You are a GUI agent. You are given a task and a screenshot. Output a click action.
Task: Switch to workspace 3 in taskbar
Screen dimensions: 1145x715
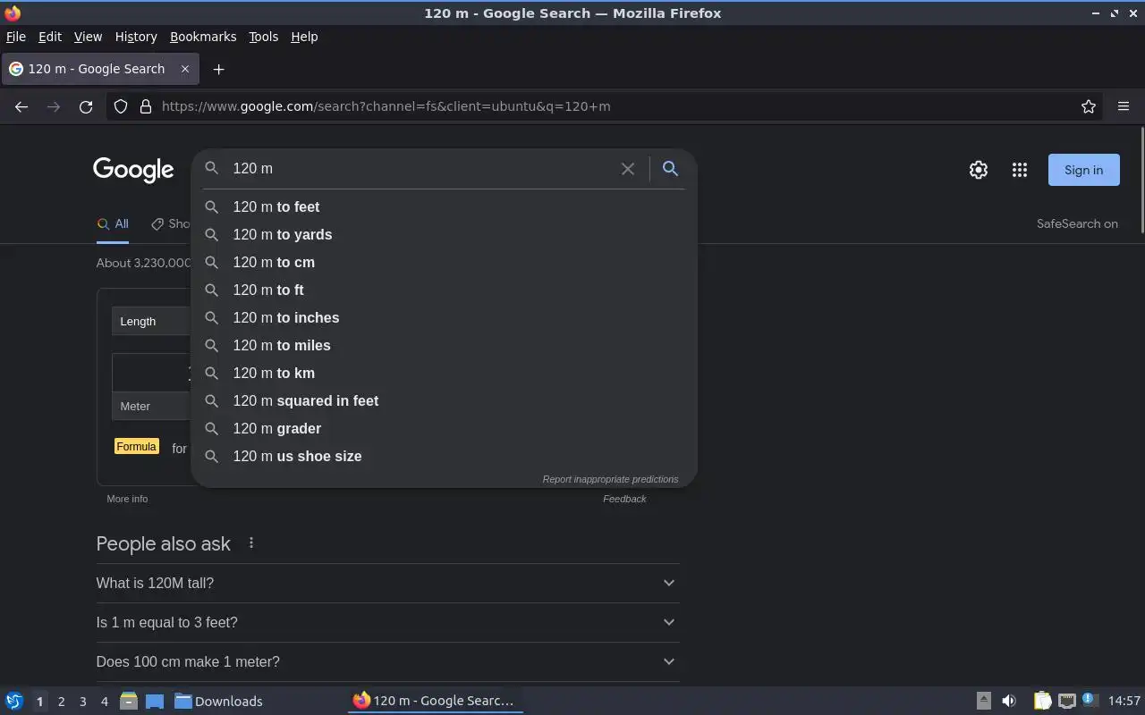(x=82, y=702)
